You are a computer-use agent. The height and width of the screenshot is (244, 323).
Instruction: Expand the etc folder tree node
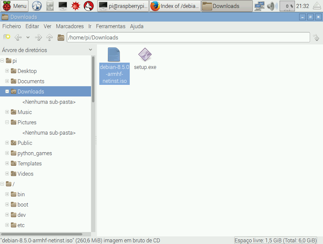pyautogui.click(x=7, y=225)
